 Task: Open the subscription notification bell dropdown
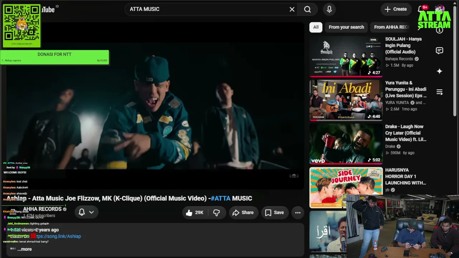point(86,212)
